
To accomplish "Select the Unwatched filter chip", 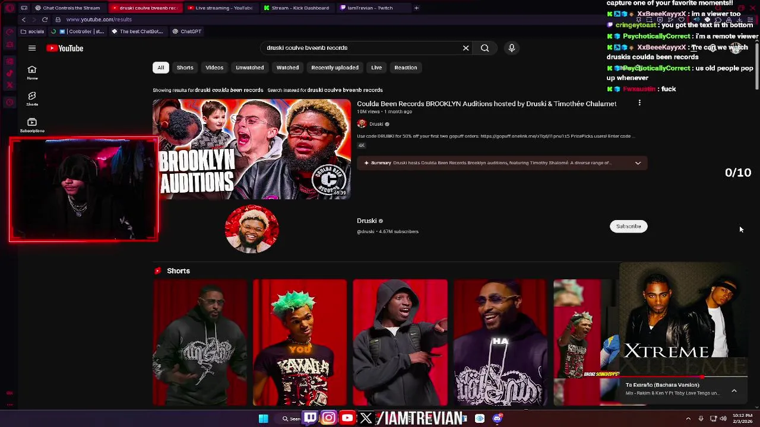I will pos(249,68).
